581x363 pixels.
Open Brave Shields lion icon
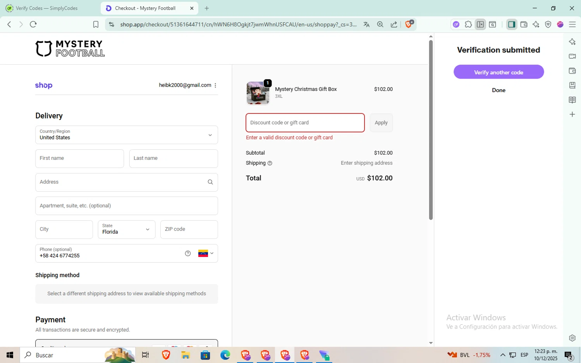point(409,24)
